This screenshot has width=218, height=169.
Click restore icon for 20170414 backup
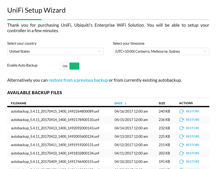tap(181, 120)
